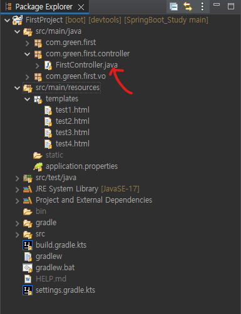
Task: Open the View Menu three-dots icon
Action: click(202, 7)
